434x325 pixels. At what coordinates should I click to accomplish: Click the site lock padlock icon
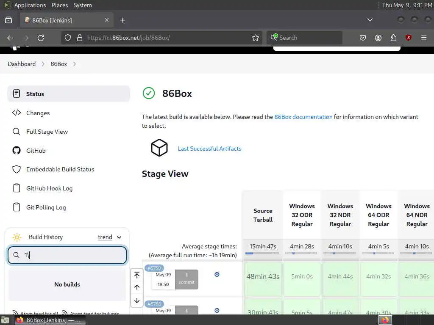point(80,38)
